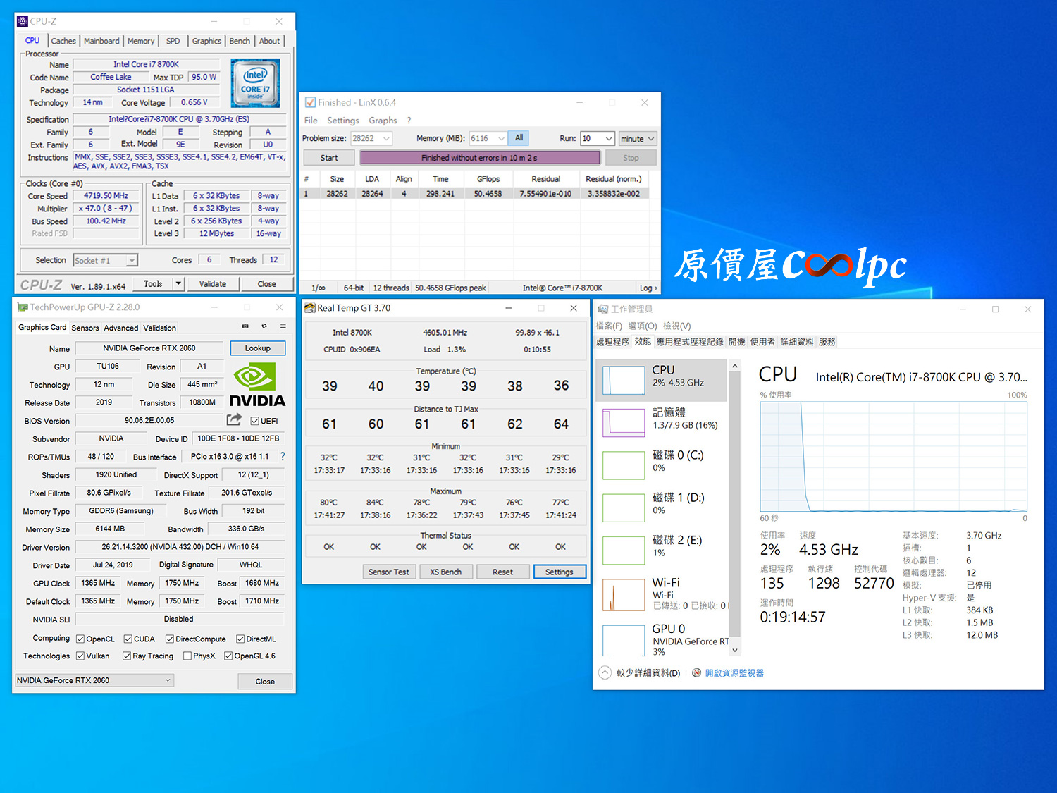Click the NVIDIA logo in GPU-Z

point(257,385)
